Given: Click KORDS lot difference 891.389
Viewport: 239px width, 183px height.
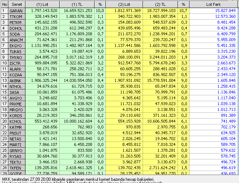Looking at the screenshot, I should point(228,115).
